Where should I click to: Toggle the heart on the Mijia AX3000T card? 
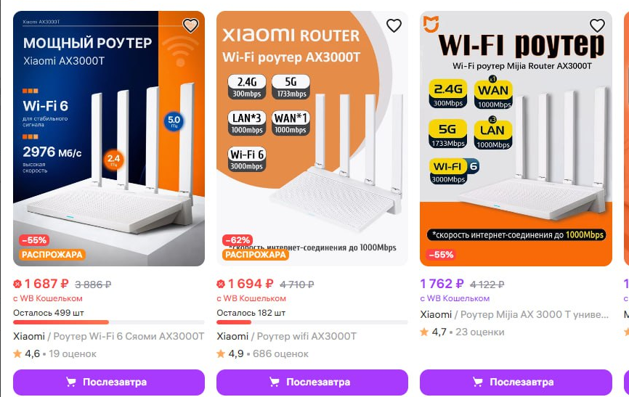[597, 25]
